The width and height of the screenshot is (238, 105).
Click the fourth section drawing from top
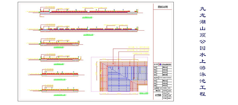pos(60,59)
